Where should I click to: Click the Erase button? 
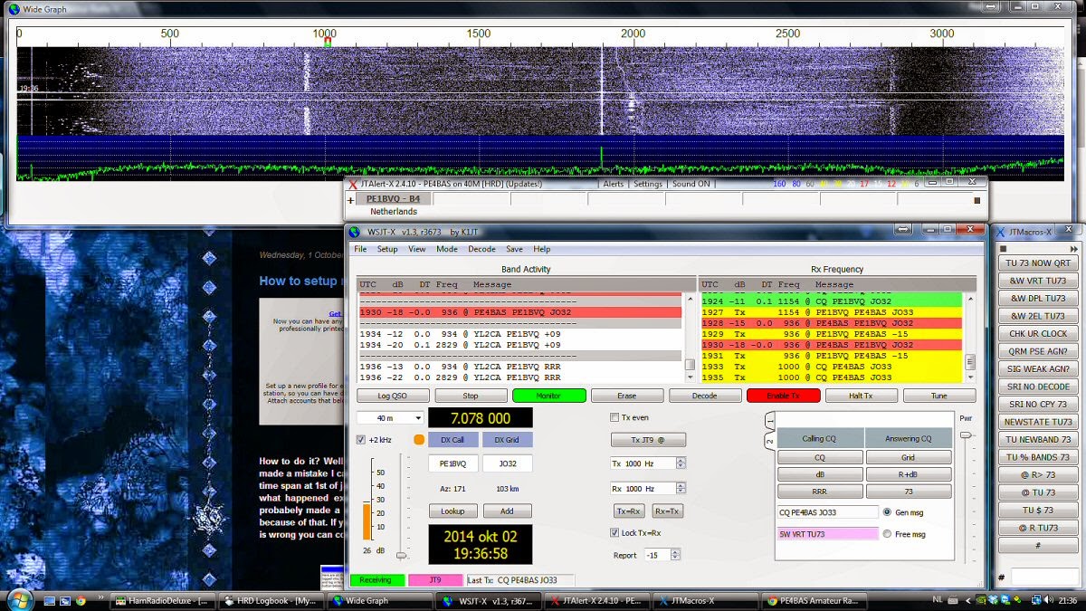pos(626,396)
